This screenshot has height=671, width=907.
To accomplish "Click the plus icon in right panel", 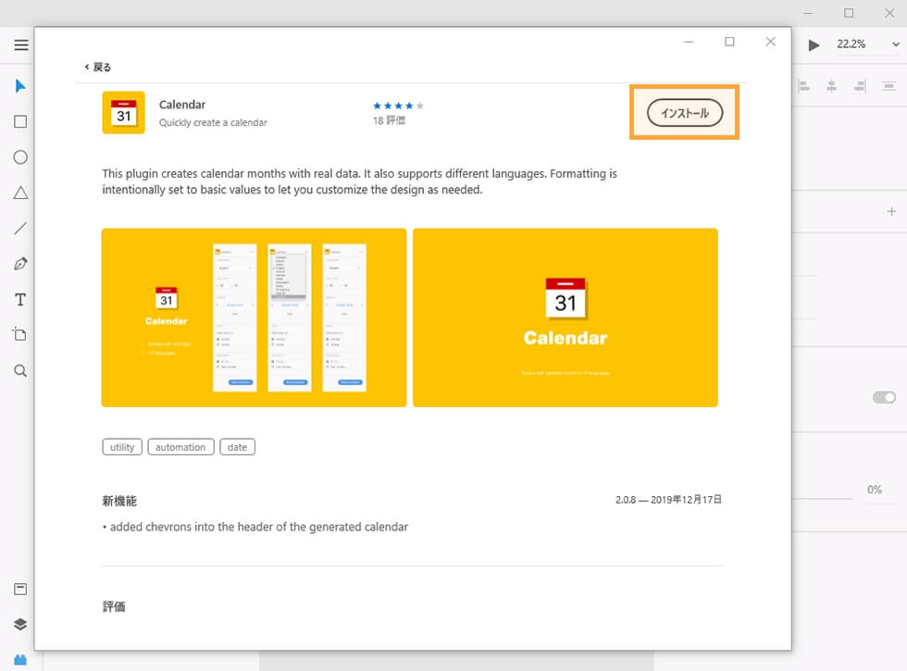I will coord(891,212).
